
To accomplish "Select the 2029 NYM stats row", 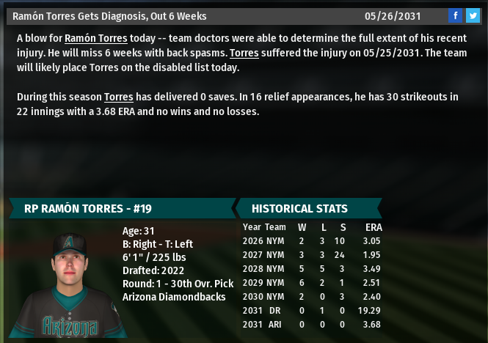I will coord(312,283).
